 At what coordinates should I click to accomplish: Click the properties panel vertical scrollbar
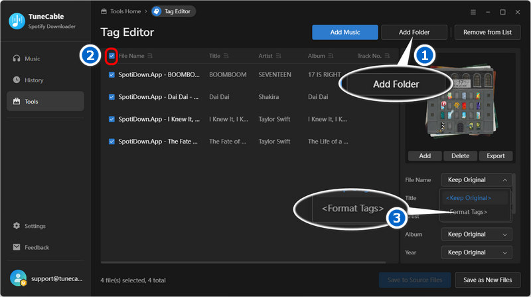(x=514, y=193)
